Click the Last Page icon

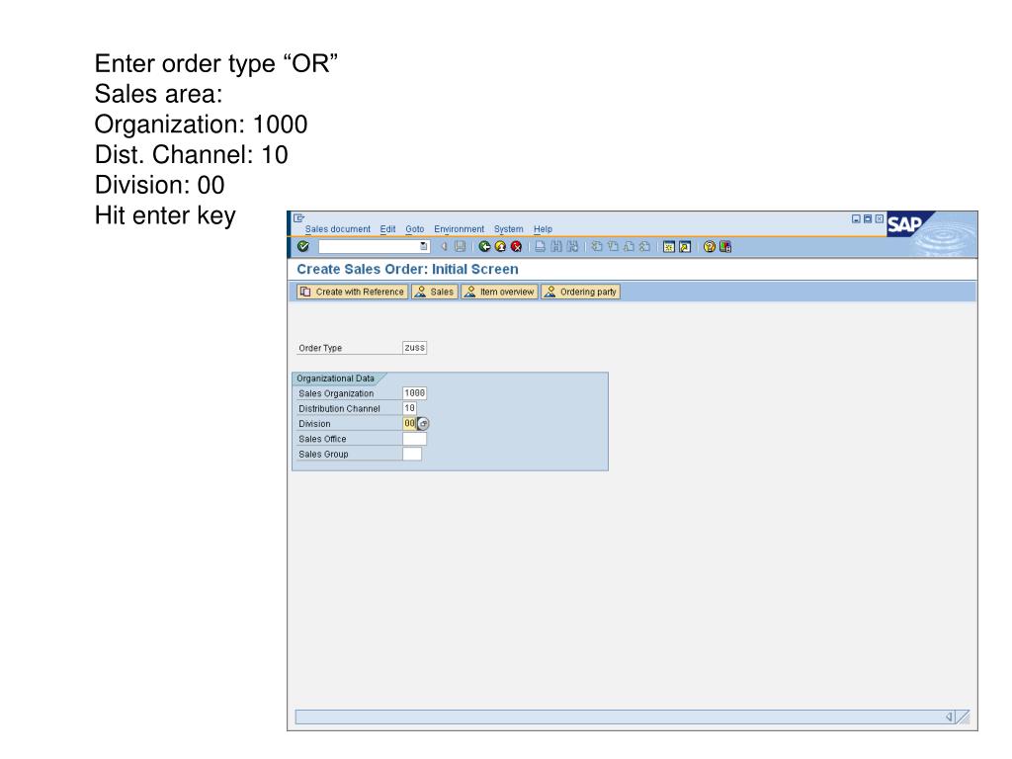(x=644, y=246)
